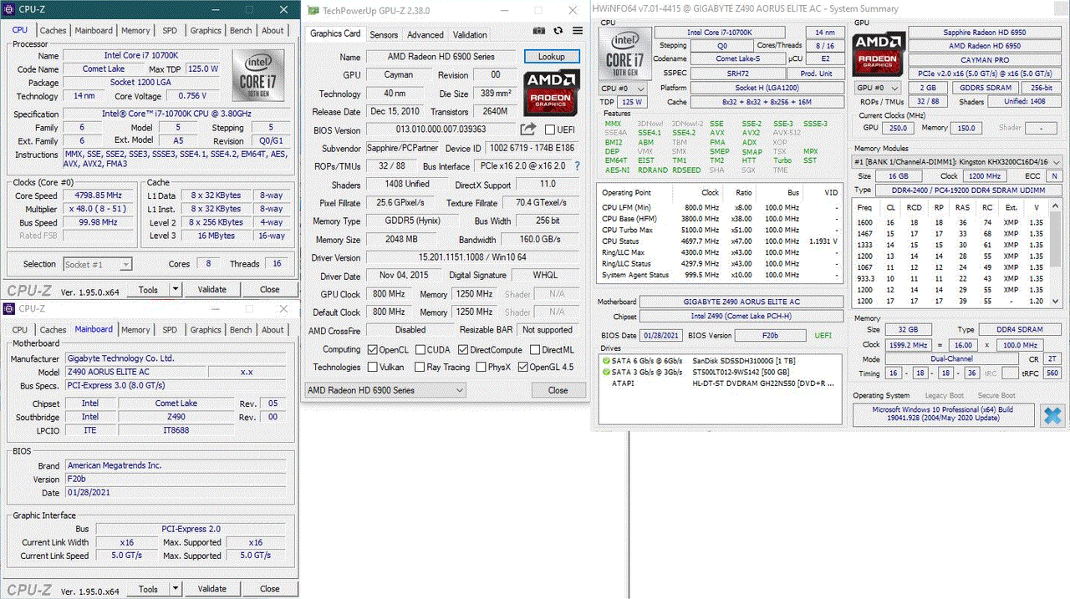Click the top CPU-Z window title icon

[8, 8]
